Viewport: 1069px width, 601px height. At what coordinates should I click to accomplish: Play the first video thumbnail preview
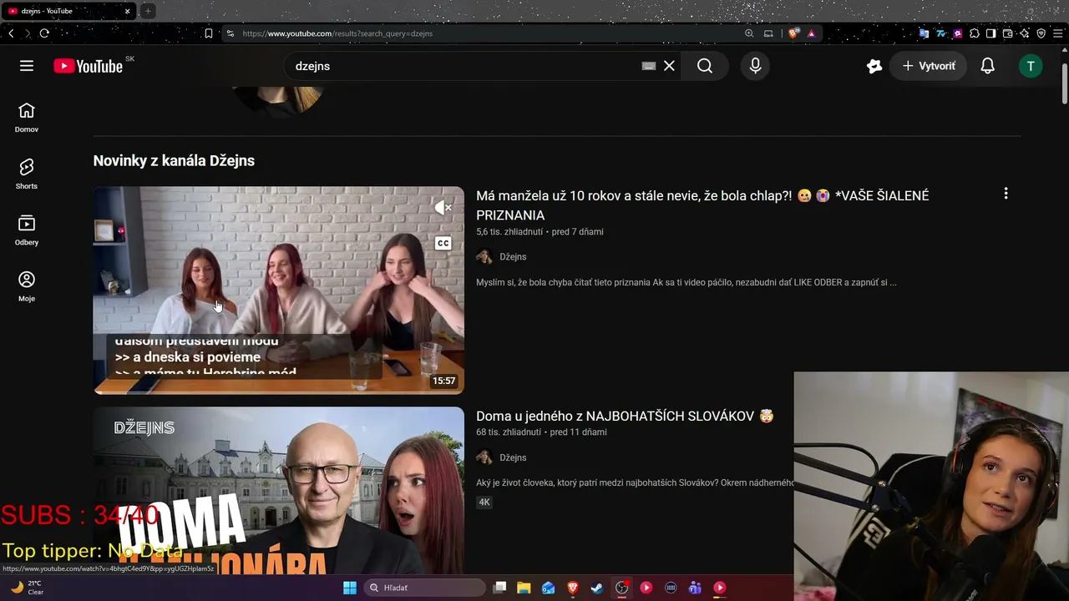pyautogui.click(x=278, y=290)
